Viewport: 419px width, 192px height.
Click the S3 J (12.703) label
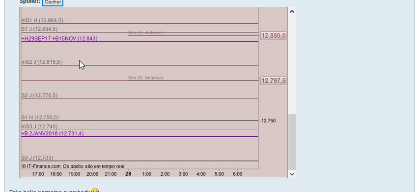tap(37, 158)
